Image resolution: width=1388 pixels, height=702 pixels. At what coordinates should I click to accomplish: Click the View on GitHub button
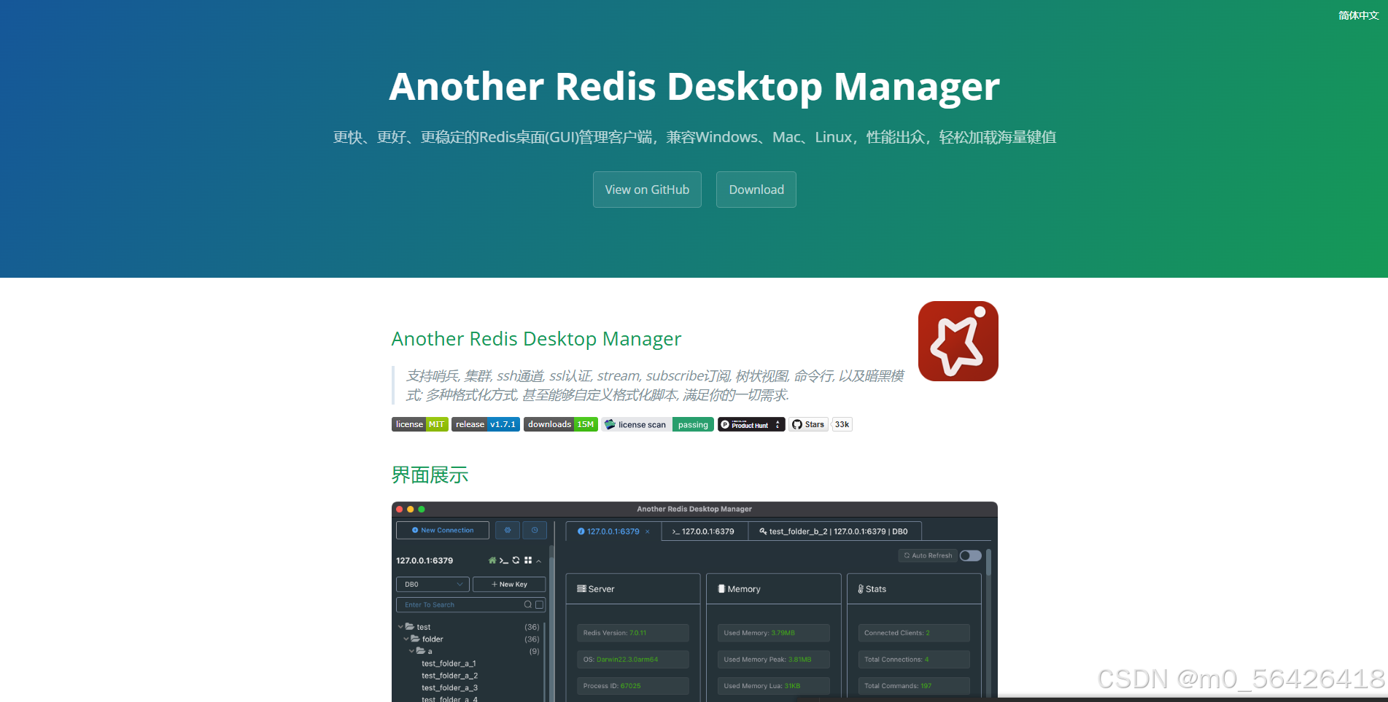click(x=646, y=190)
